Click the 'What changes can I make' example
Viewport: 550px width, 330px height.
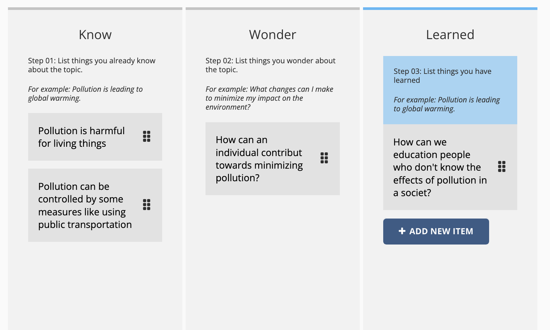[x=269, y=98]
